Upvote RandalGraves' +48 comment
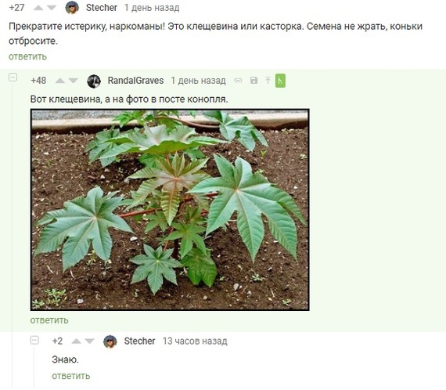 (x=60, y=81)
